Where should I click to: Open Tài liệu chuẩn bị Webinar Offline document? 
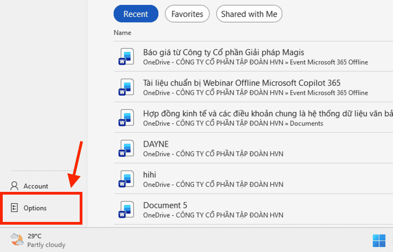[x=242, y=83]
